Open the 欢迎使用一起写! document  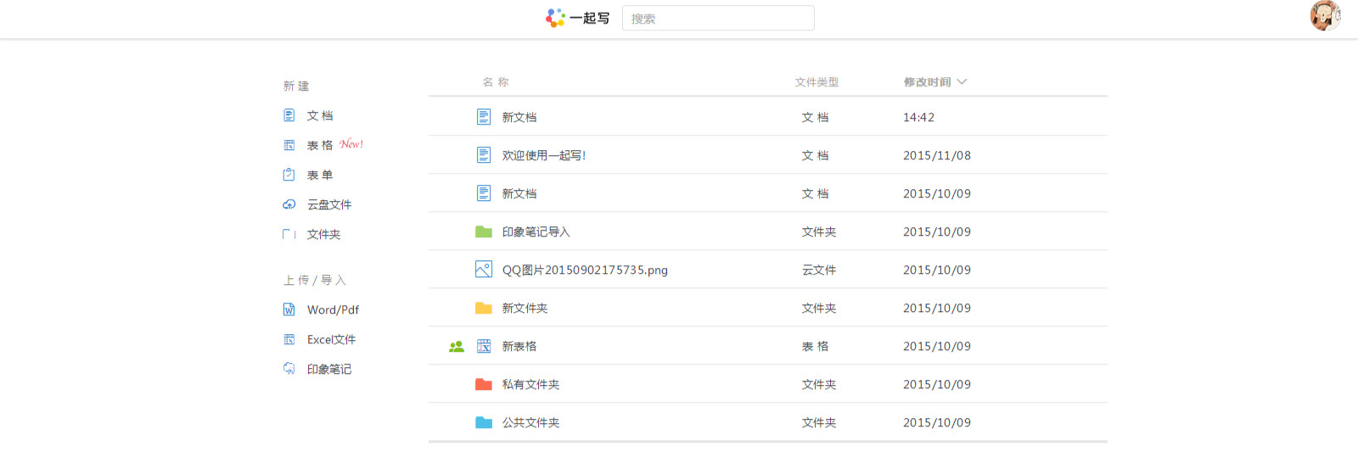click(543, 155)
